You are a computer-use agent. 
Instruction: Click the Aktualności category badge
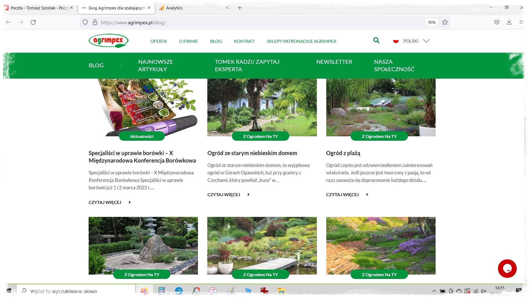(x=142, y=136)
